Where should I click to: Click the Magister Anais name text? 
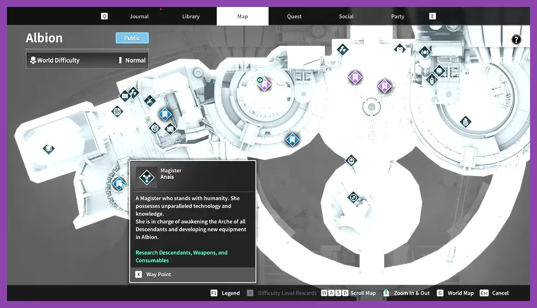click(x=171, y=174)
